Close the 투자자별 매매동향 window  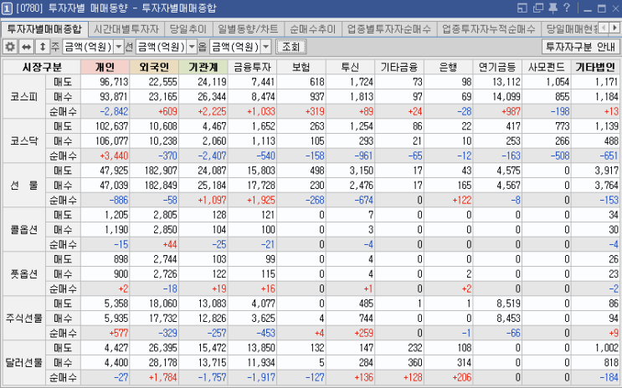[616, 8]
